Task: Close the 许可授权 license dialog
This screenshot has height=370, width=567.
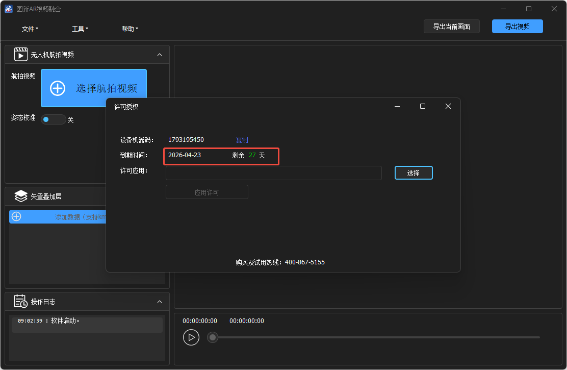Action: coord(448,106)
